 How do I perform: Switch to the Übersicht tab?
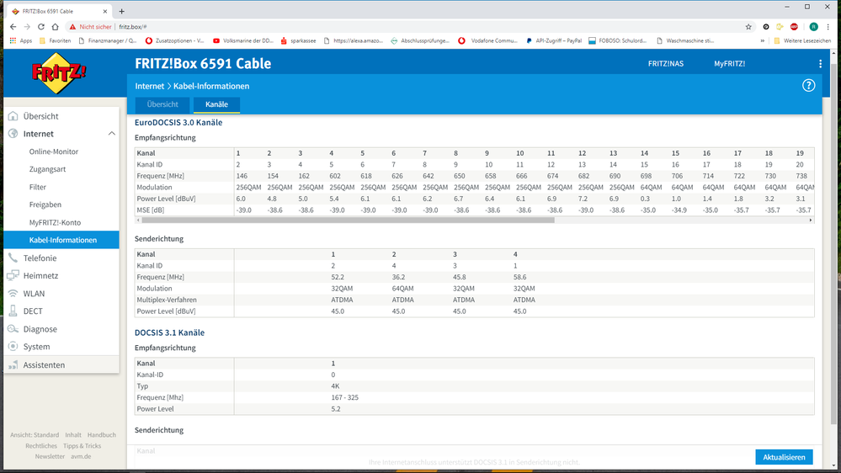click(x=162, y=104)
